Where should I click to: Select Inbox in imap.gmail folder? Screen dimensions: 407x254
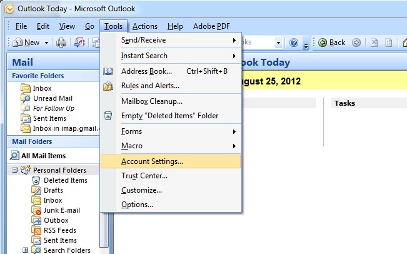tap(66, 128)
